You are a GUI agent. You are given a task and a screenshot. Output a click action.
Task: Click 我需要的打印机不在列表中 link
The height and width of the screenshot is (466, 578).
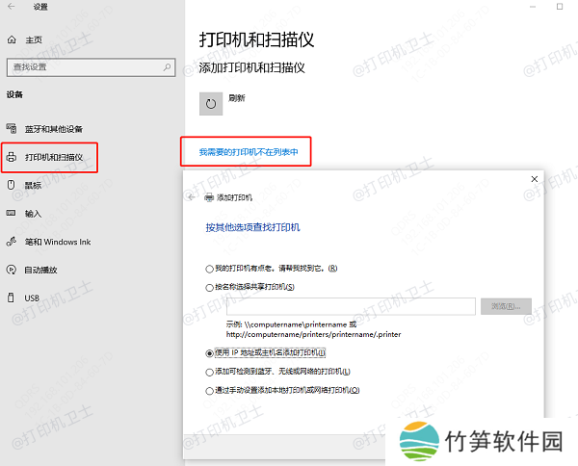[249, 152]
